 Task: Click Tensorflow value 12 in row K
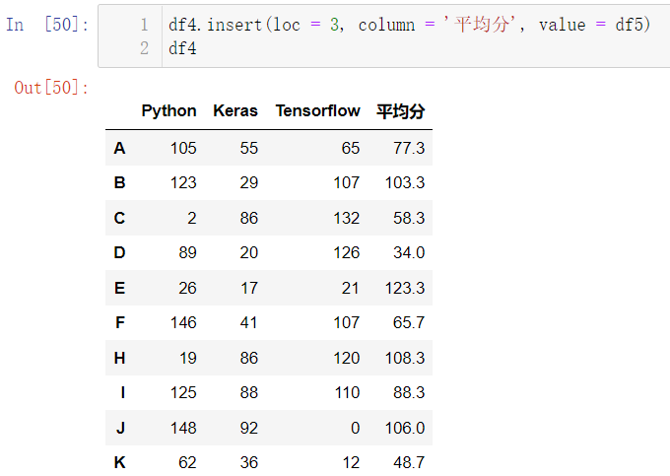click(351, 462)
